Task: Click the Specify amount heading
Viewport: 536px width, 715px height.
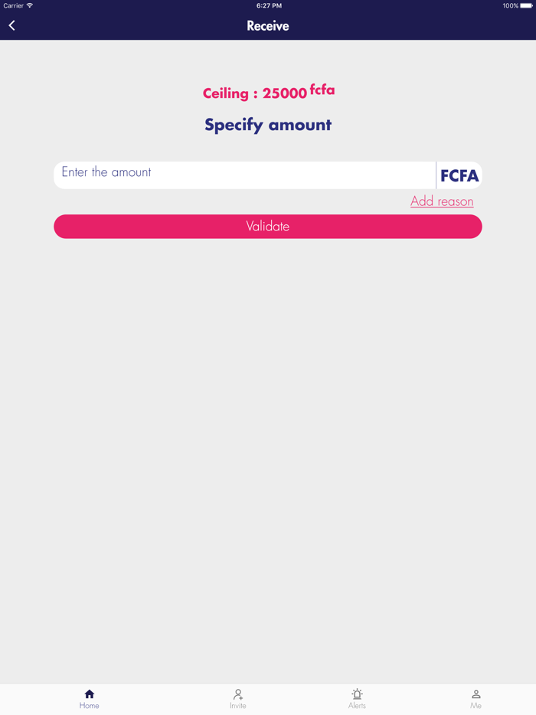Action: click(268, 125)
